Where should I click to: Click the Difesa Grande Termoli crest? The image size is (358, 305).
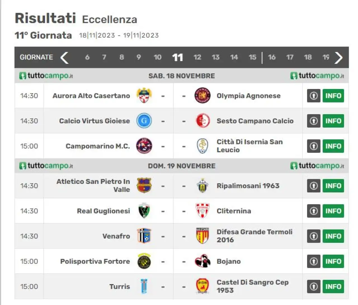click(202, 236)
